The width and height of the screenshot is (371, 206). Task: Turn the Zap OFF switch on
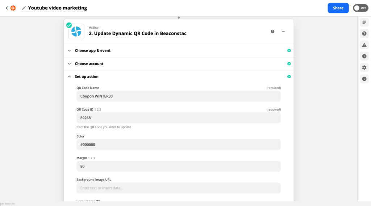coord(360,8)
